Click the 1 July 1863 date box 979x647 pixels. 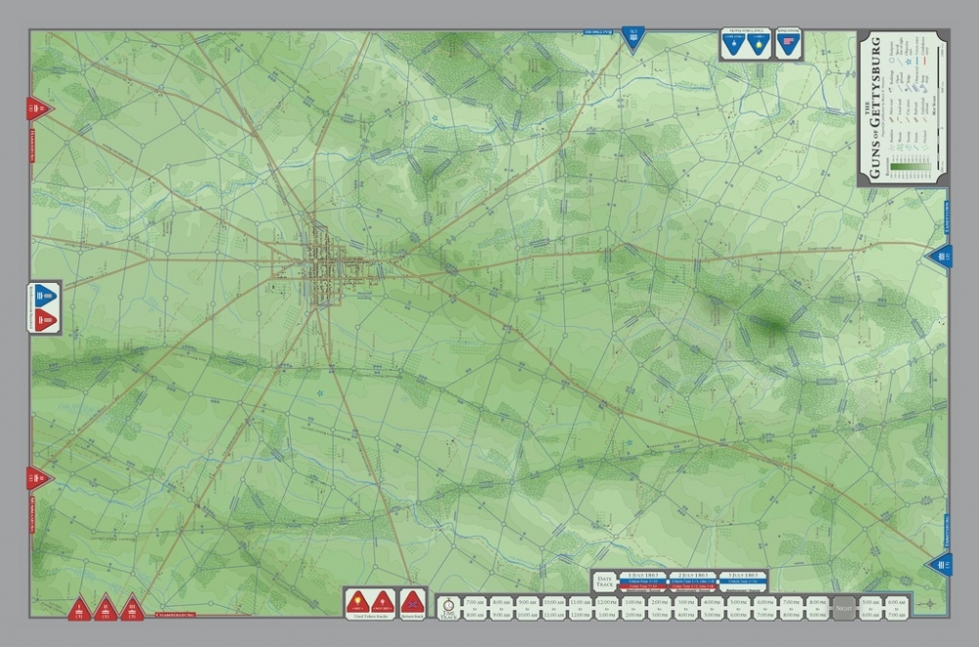pos(643,581)
